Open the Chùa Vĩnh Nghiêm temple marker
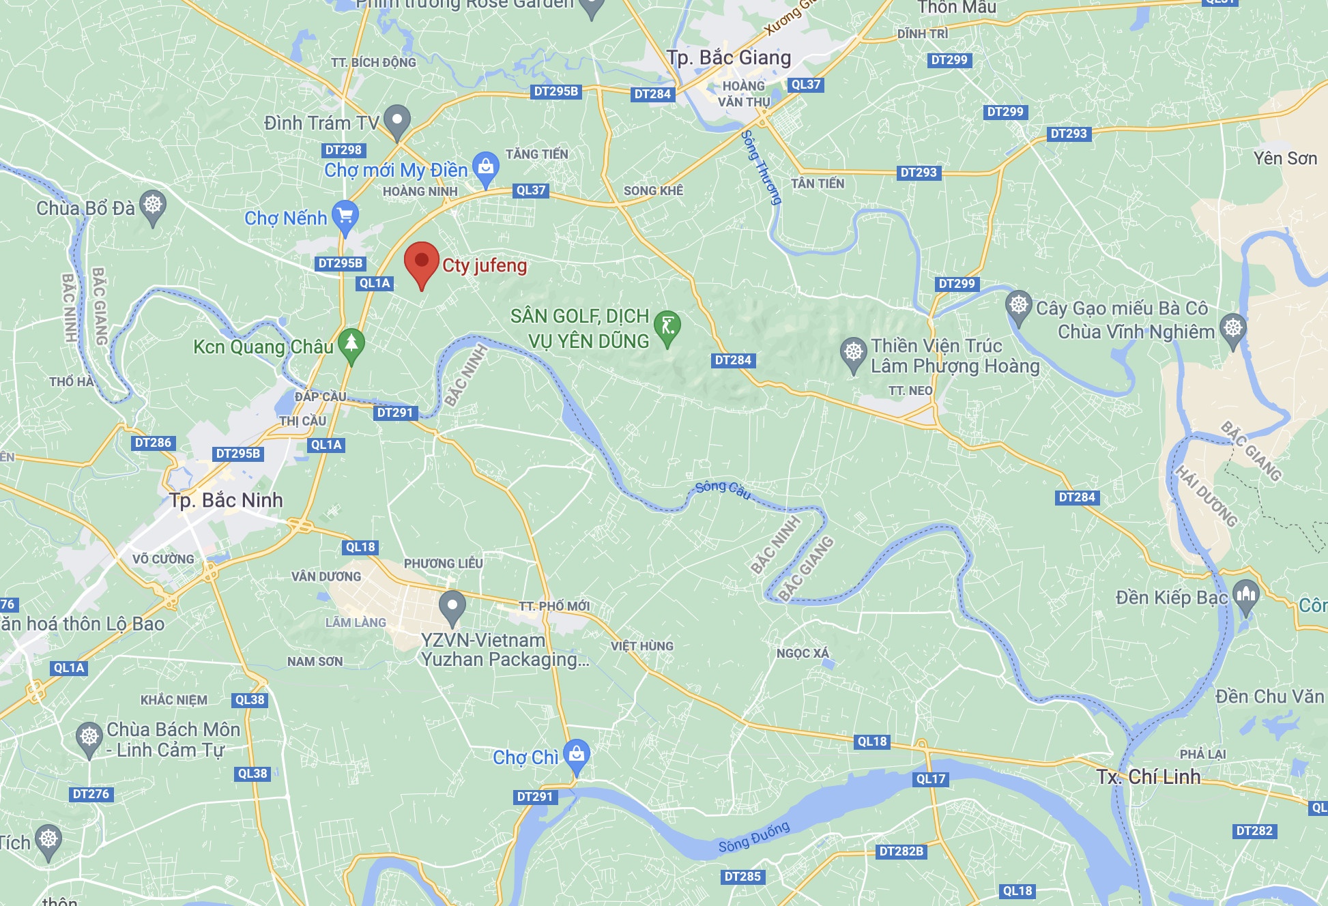This screenshot has height=906, width=1328. coord(1233,331)
